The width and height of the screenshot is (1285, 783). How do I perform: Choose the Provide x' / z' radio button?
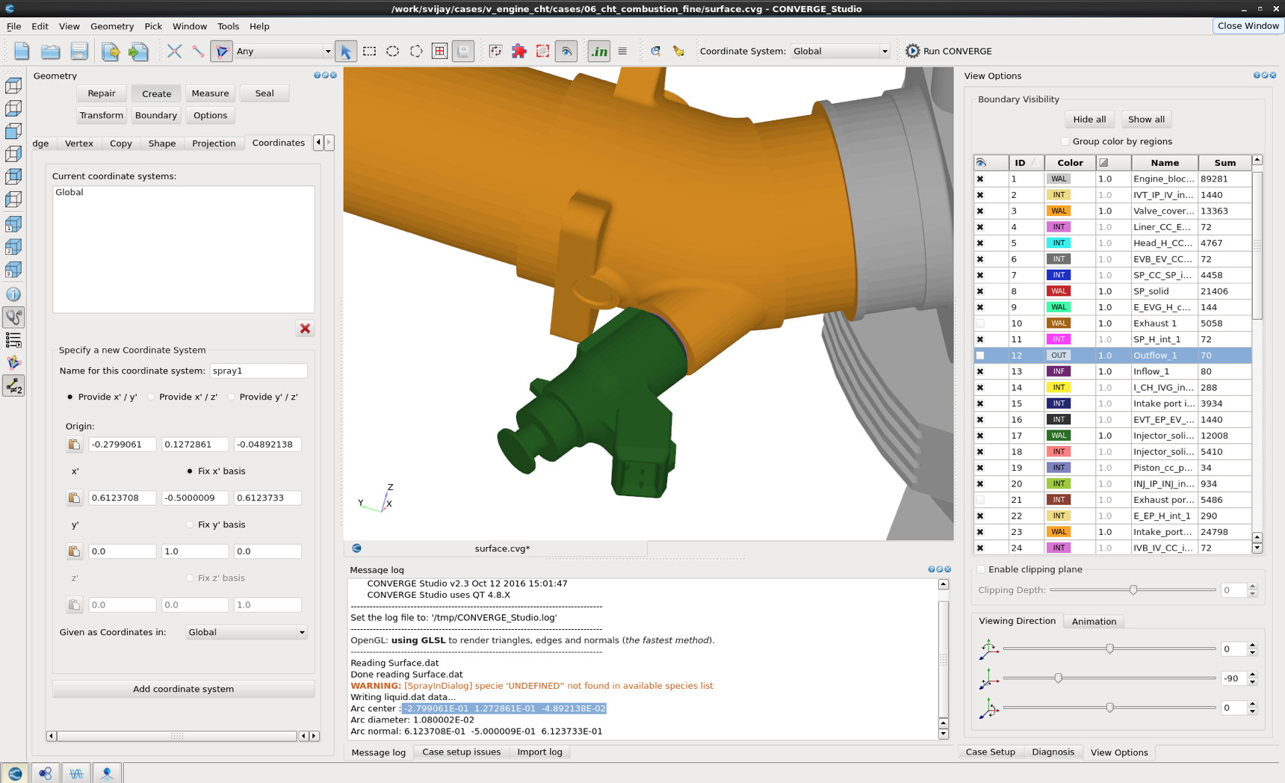click(x=151, y=397)
